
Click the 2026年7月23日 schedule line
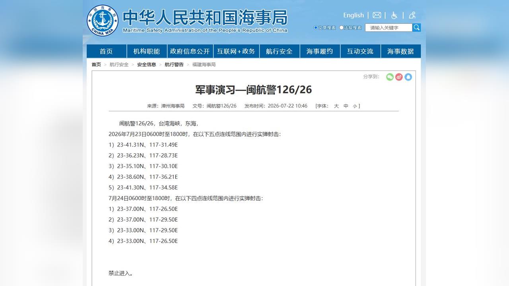[x=195, y=134]
